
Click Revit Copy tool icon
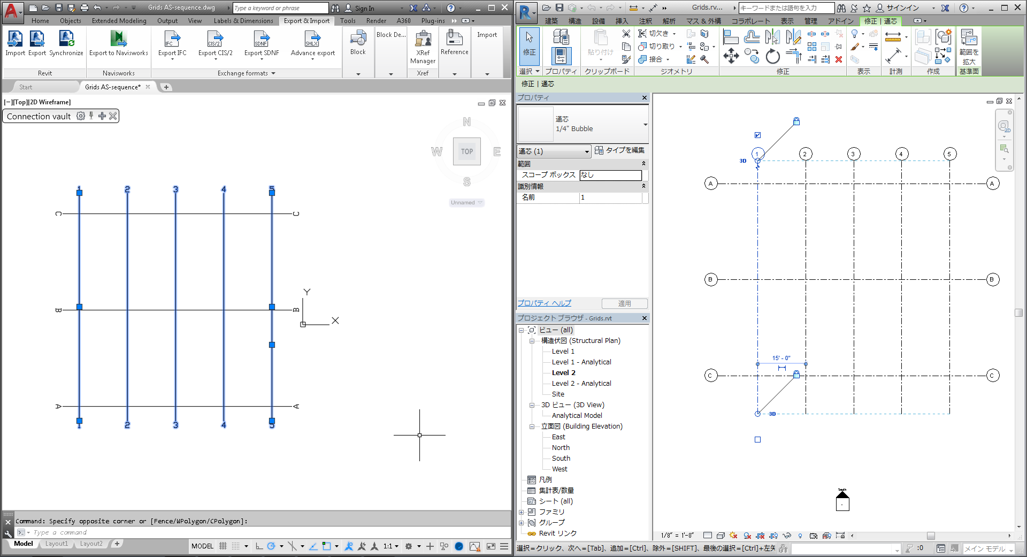752,56
